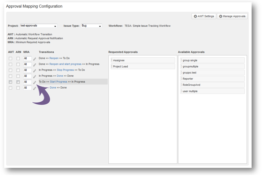This screenshot has width=263, height=177.
Task: Click pencil icon for Start Progress transition
Action: point(35,82)
